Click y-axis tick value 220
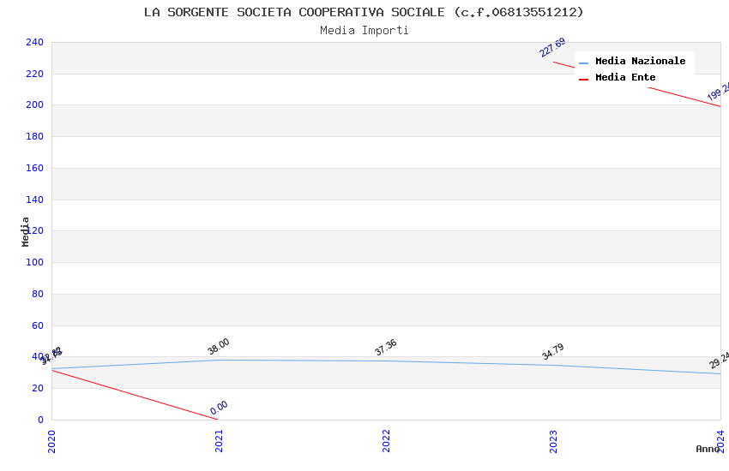This screenshot has width=729, height=471. coord(34,74)
